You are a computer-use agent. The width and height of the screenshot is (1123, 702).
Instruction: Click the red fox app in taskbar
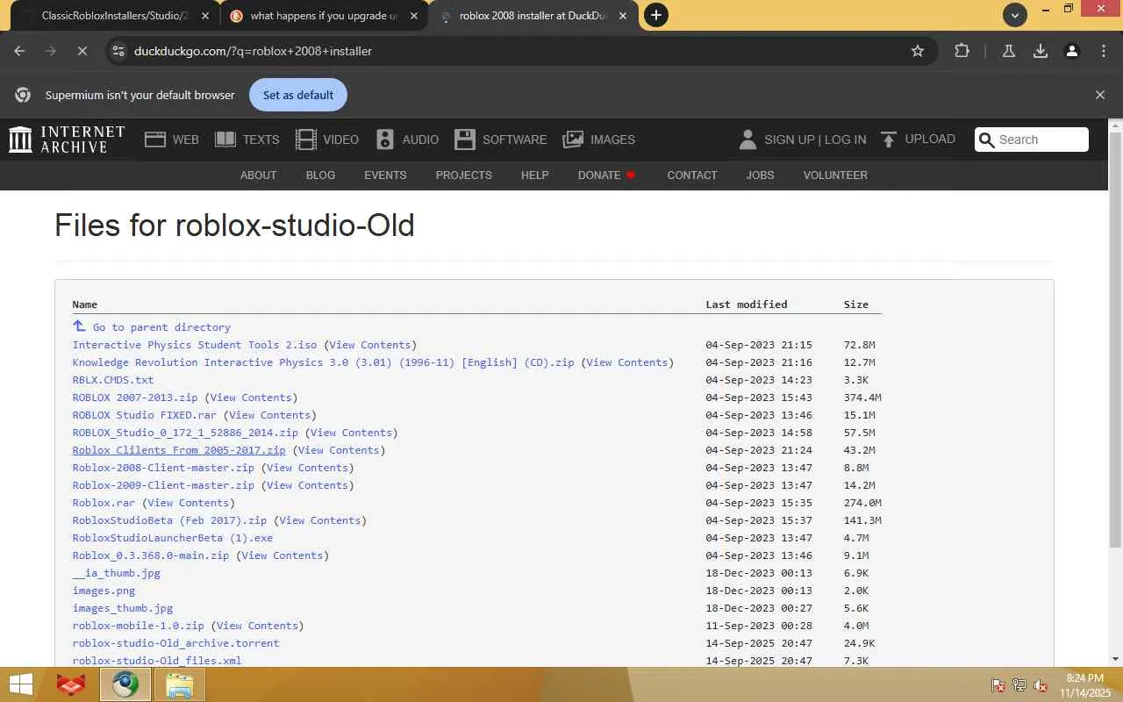click(x=70, y=684)
